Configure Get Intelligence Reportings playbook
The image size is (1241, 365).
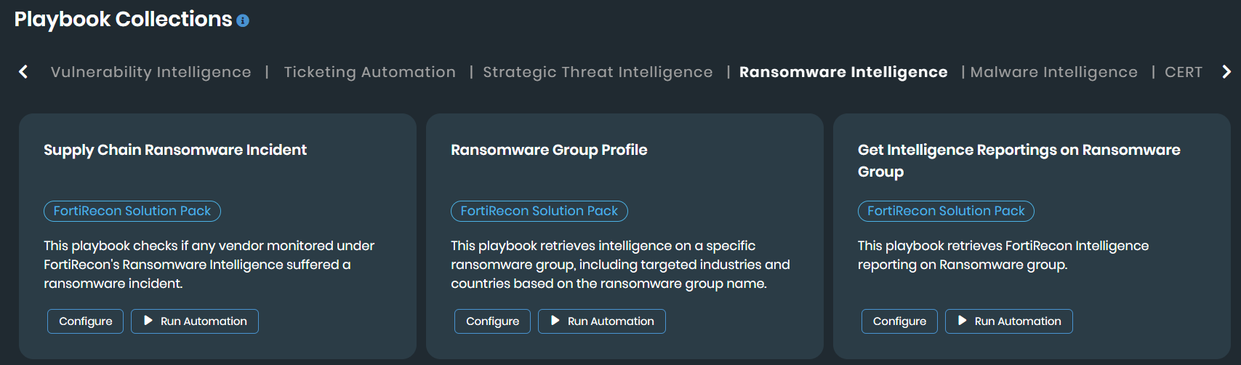point(899,321)
